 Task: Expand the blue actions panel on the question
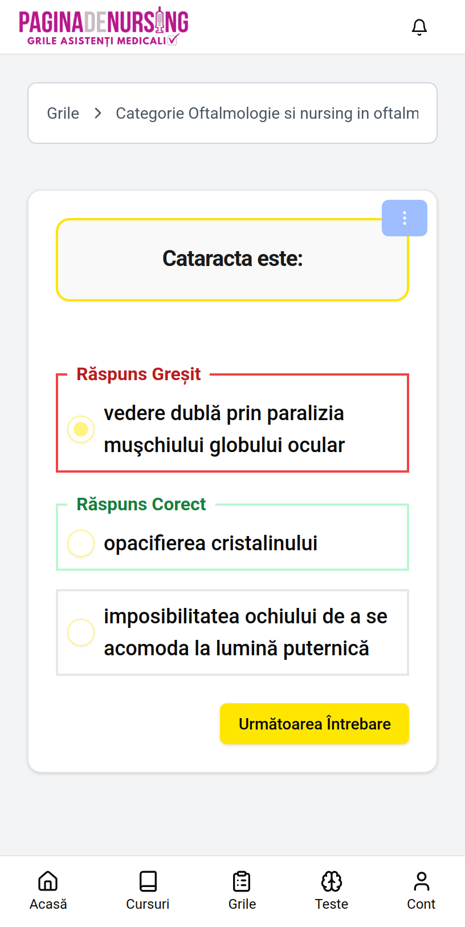pos(405,217)
